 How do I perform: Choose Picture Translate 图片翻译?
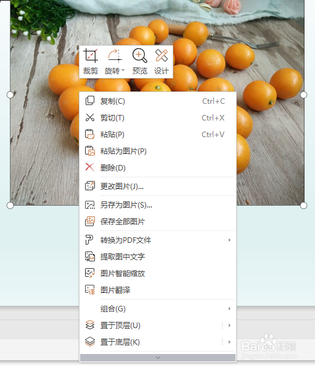[158, 290]
